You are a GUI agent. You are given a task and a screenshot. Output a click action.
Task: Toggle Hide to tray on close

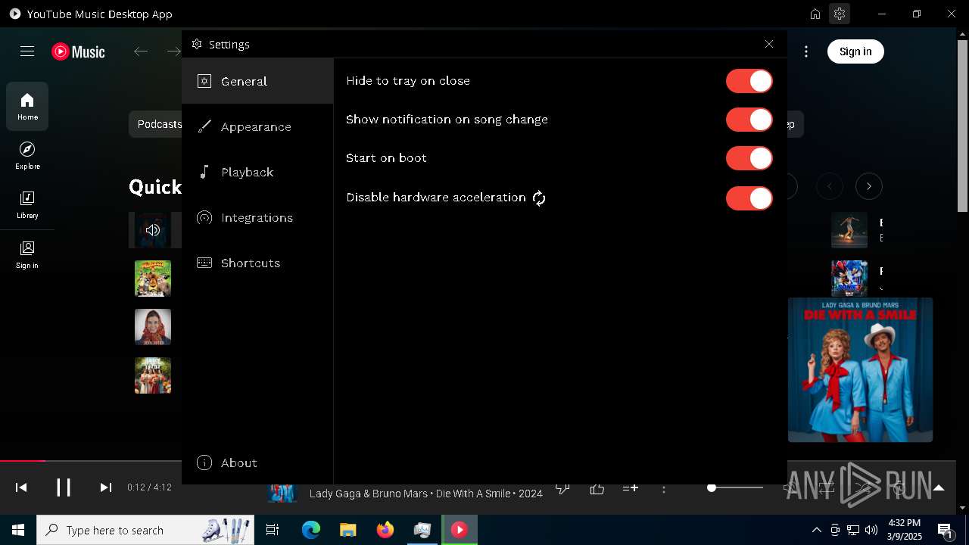tap(749, 81)
